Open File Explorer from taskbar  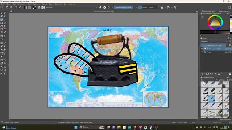pyautogui.click(x=119, y=127)
